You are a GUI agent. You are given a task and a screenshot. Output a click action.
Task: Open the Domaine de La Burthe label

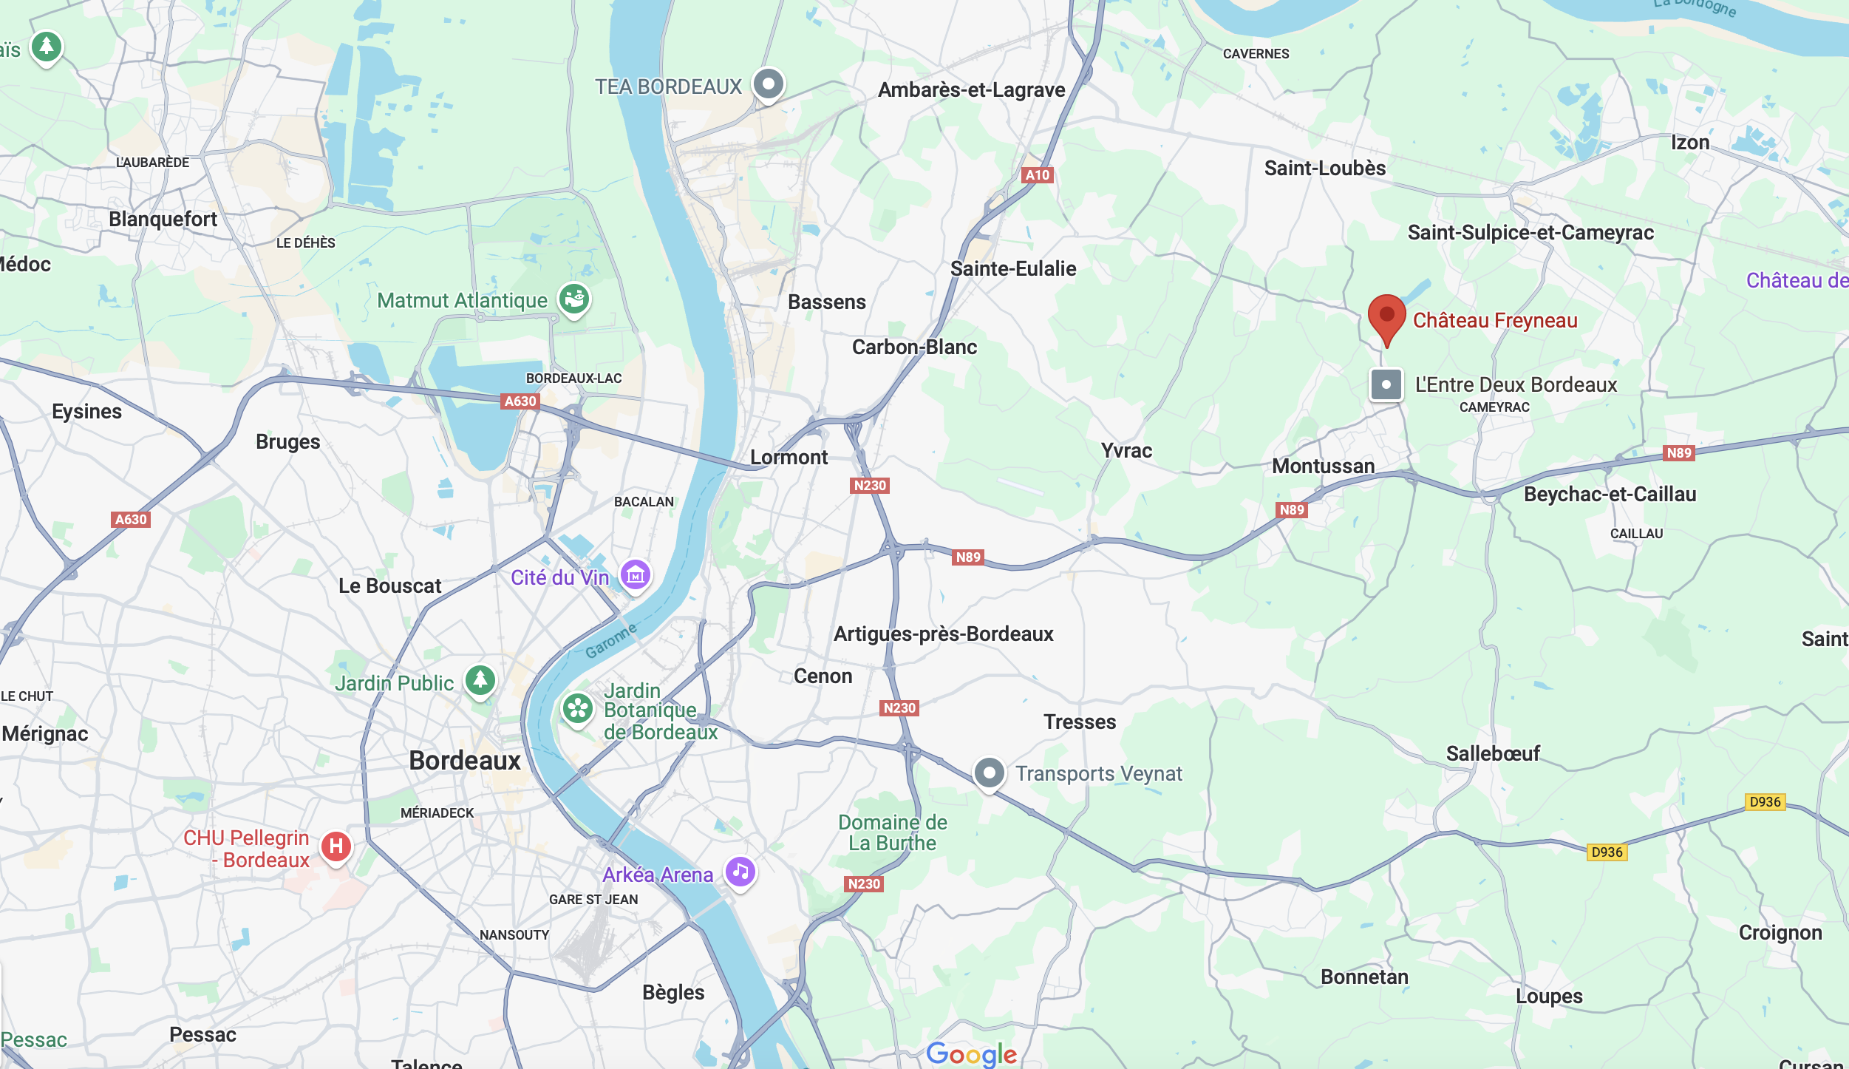pos(893,832)
